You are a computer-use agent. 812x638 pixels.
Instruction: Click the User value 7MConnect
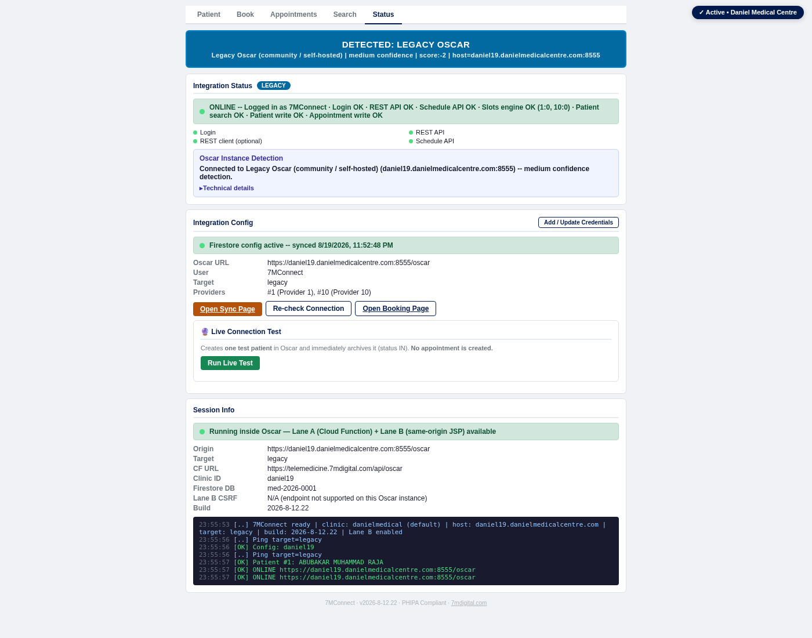(285, 273)
